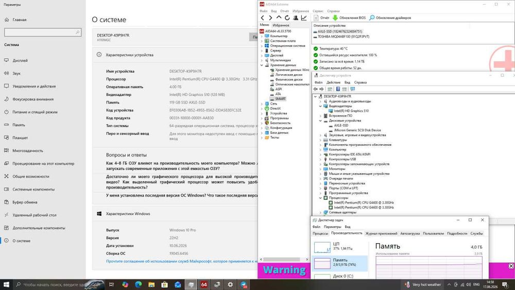Open File Explorer from taskbar
Screen dimensions: 515x290
coord(151,284)
